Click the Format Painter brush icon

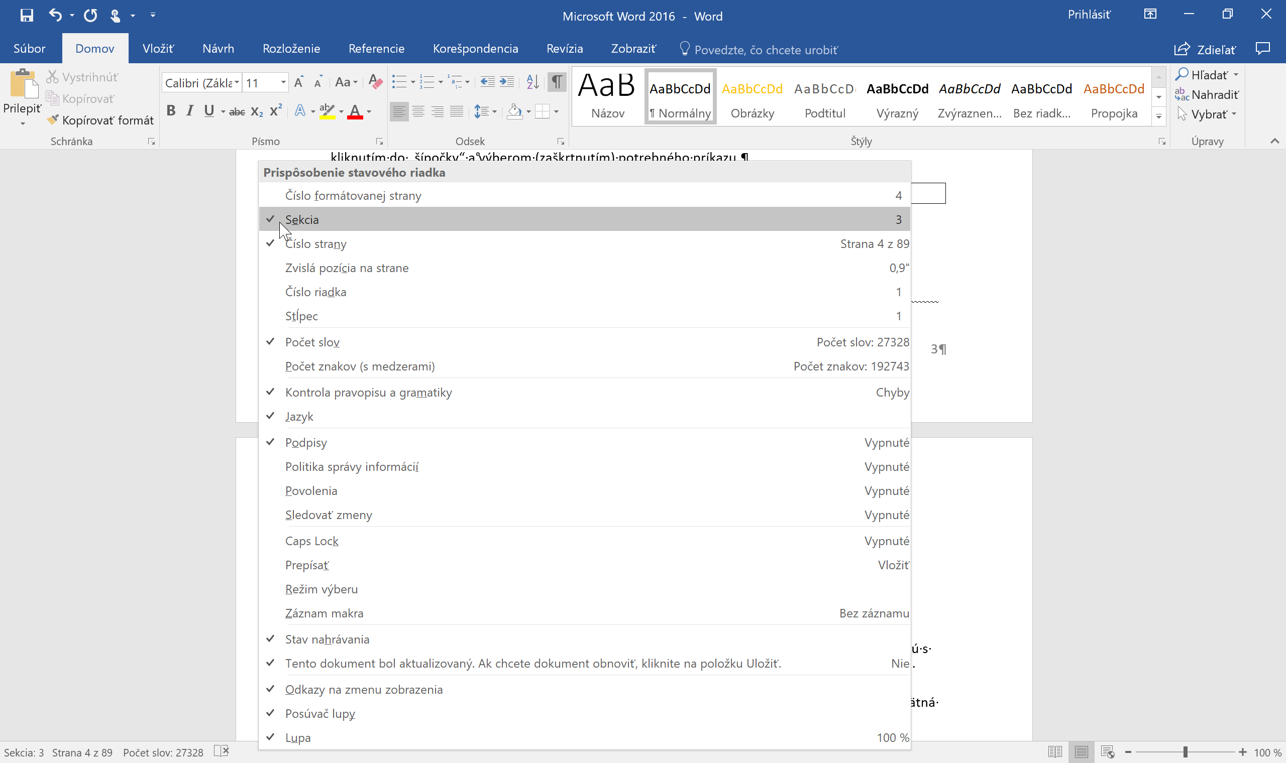52,120
